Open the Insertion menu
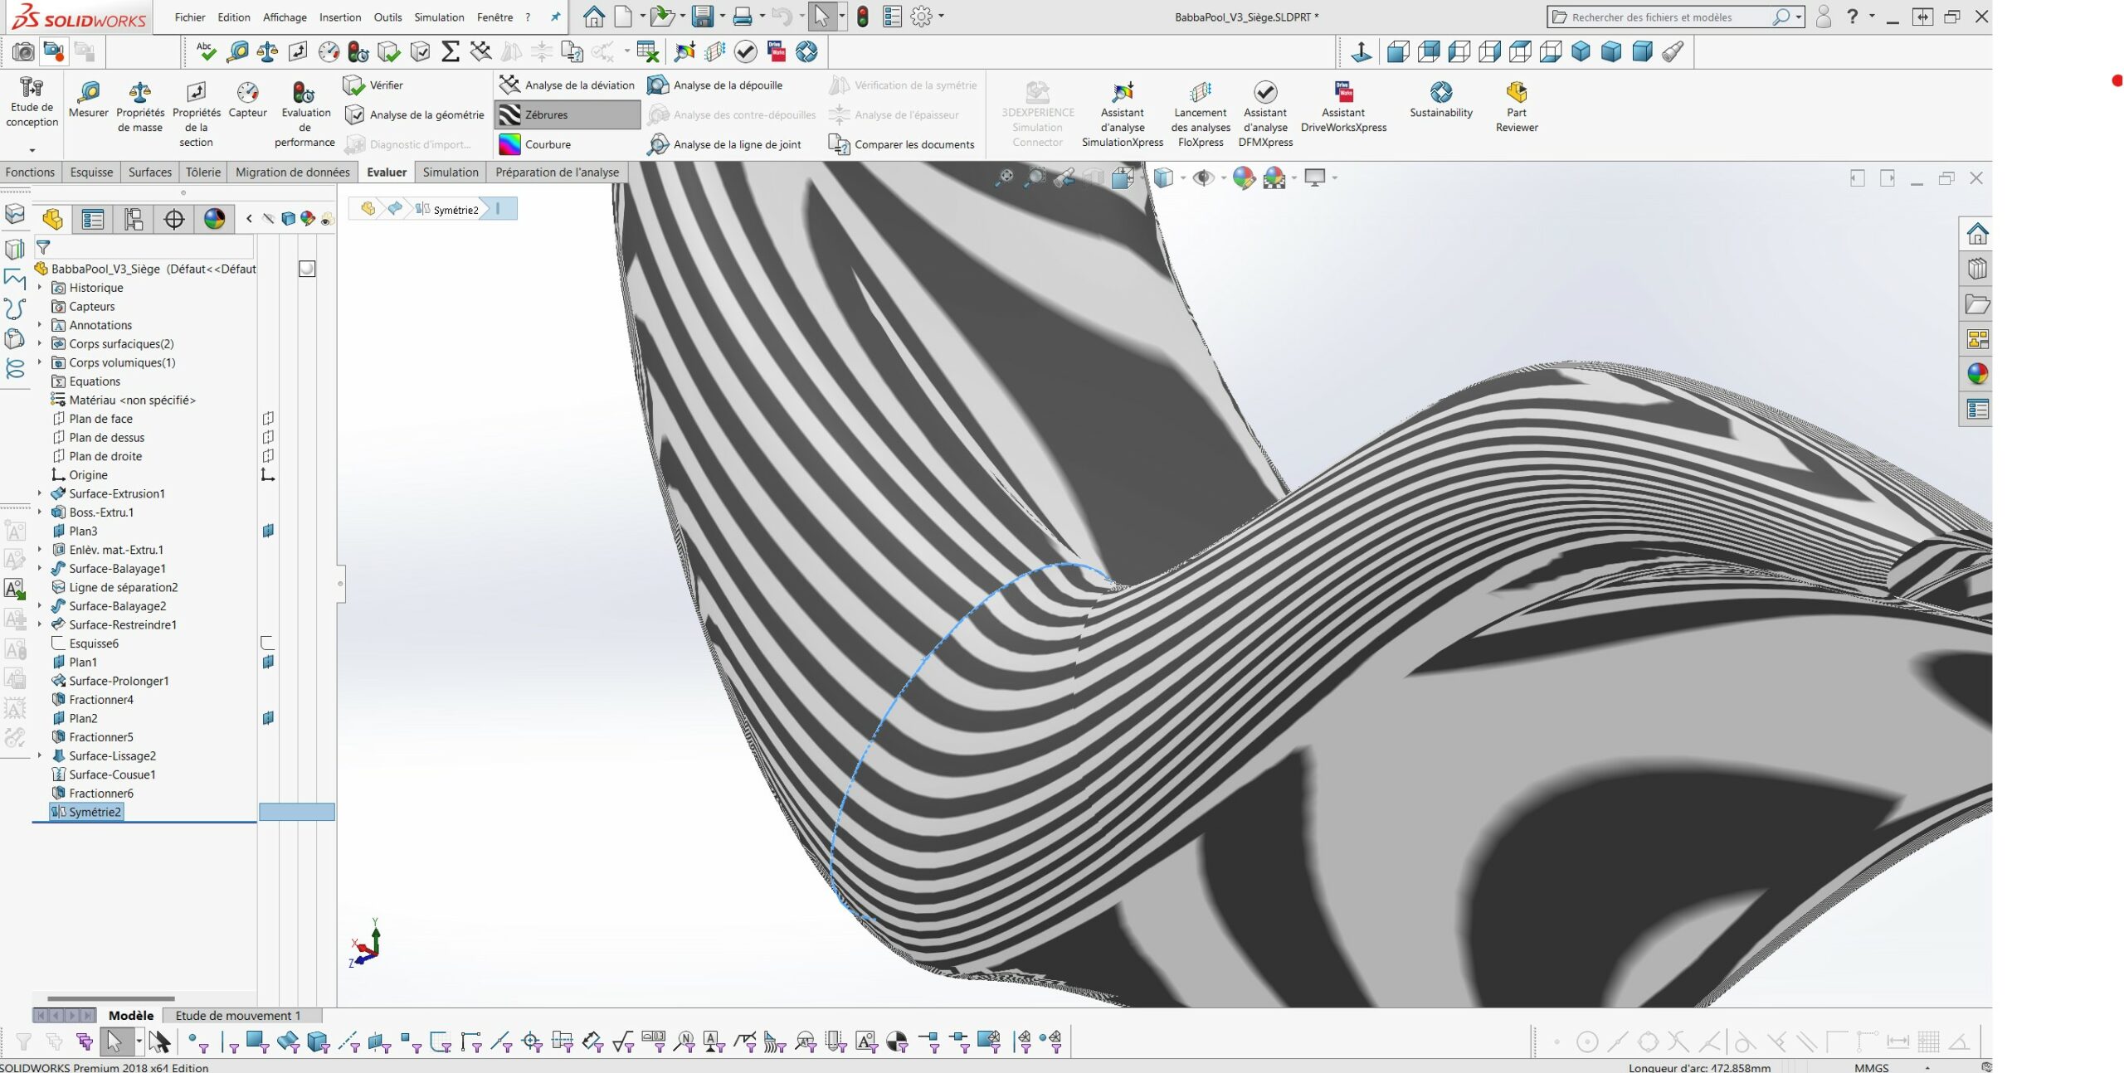 point(340,17)
